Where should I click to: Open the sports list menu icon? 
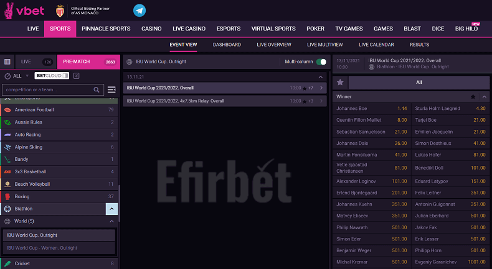point(111,90)
